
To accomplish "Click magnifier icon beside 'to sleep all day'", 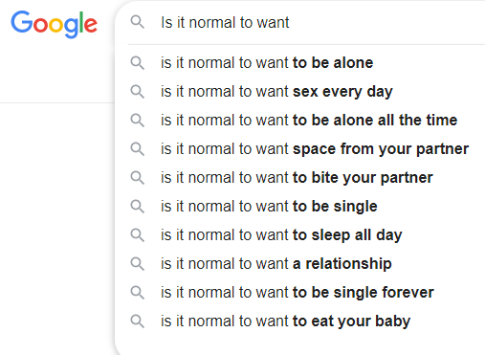I will click(138, 235).
